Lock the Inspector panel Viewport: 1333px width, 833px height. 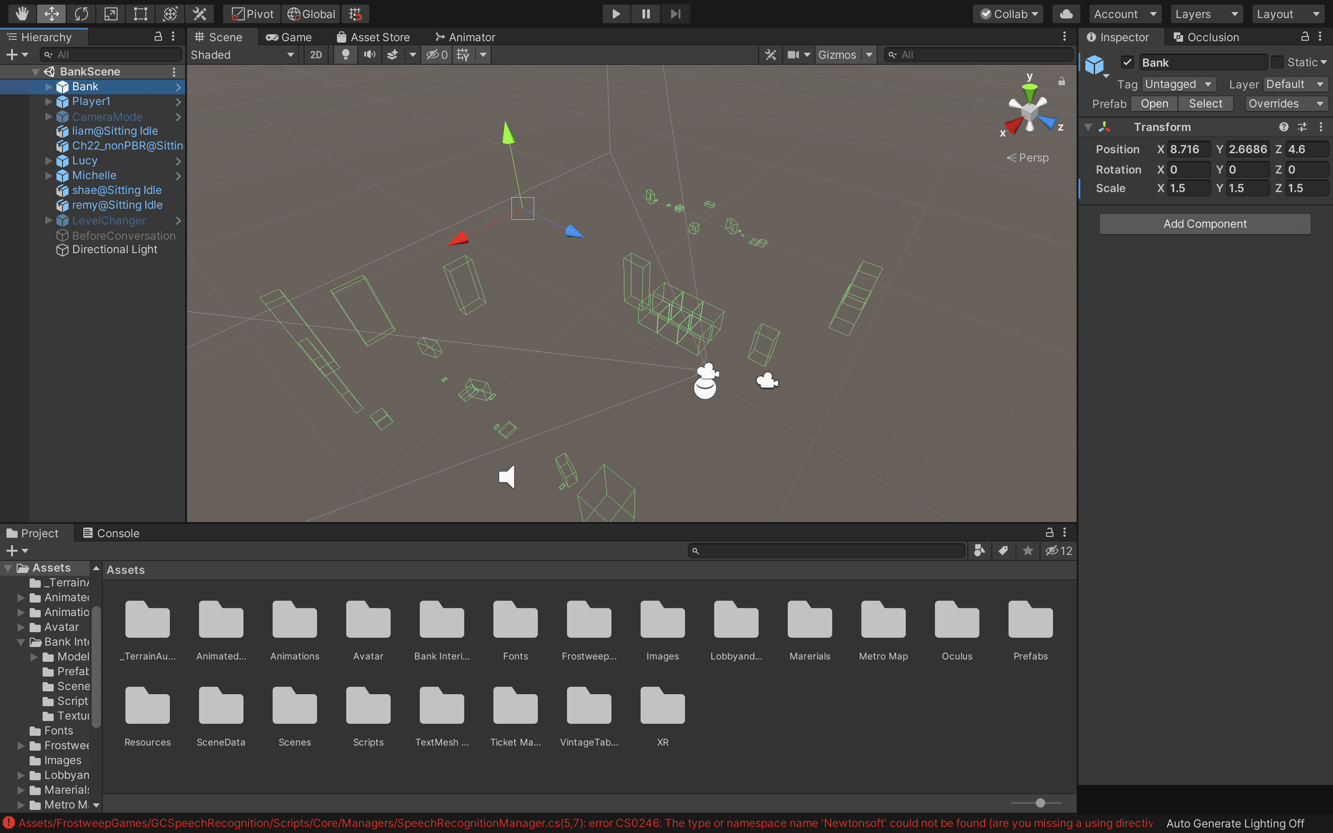pyautogui.click(x=1305, y=37)
